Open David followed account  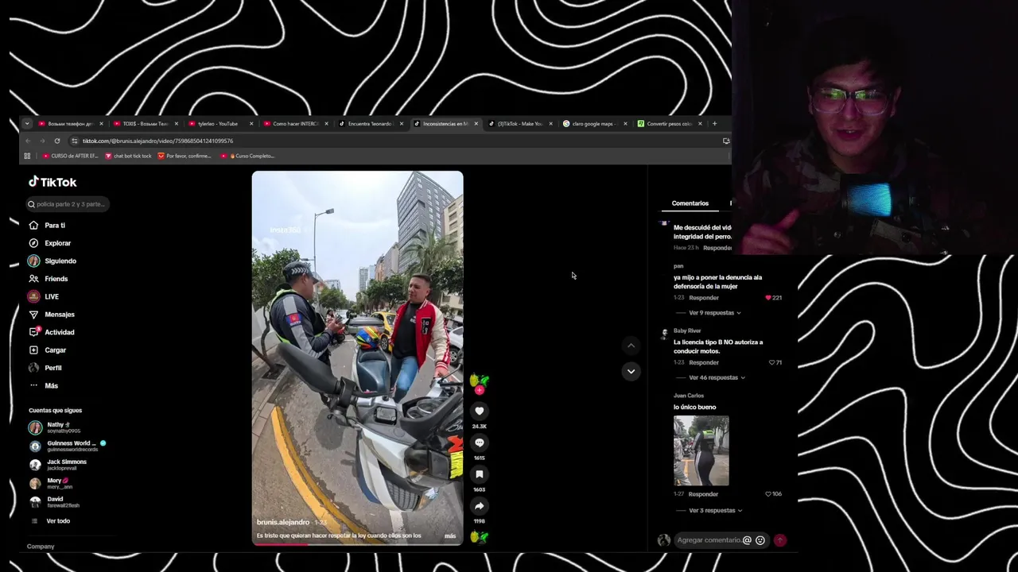click(x=54, y=502)
